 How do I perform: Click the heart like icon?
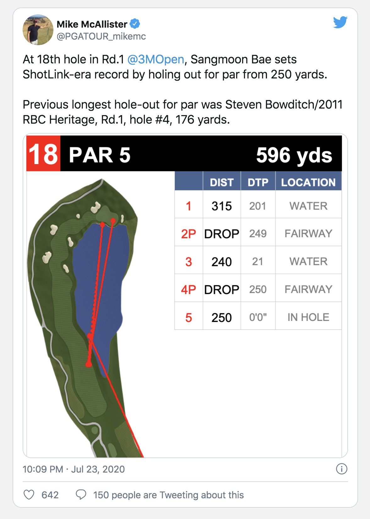click(29, 495)
